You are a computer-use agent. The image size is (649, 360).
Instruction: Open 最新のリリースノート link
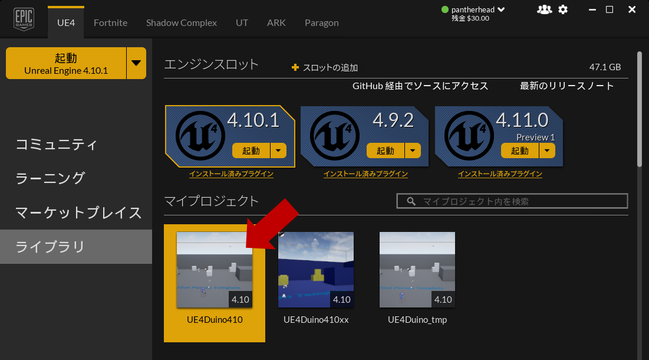pyautogui.click(x=566, y=86)
